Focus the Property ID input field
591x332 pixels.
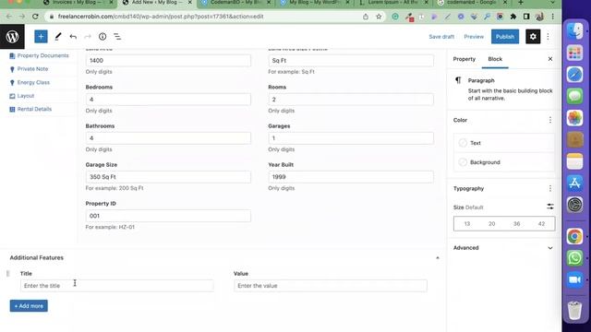coord(168,216)
